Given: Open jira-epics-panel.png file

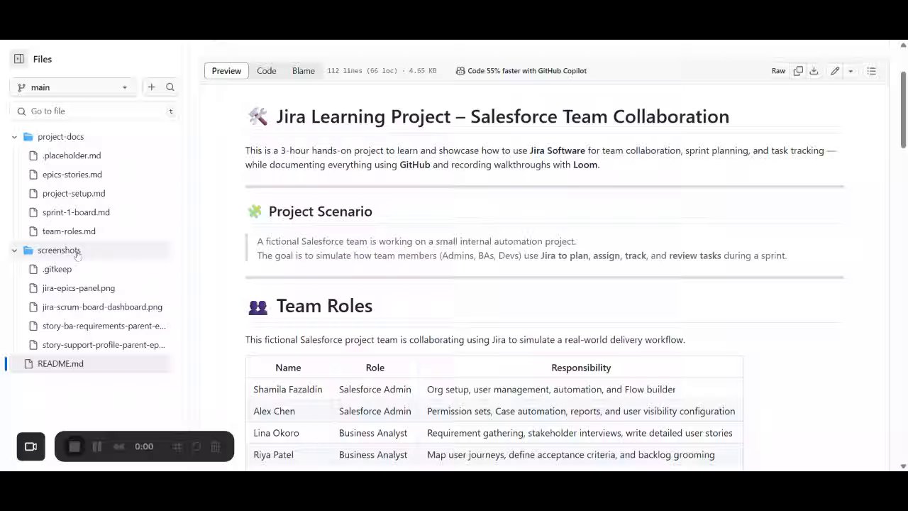Looking at the screenshot, I should [x=79, y=288].
